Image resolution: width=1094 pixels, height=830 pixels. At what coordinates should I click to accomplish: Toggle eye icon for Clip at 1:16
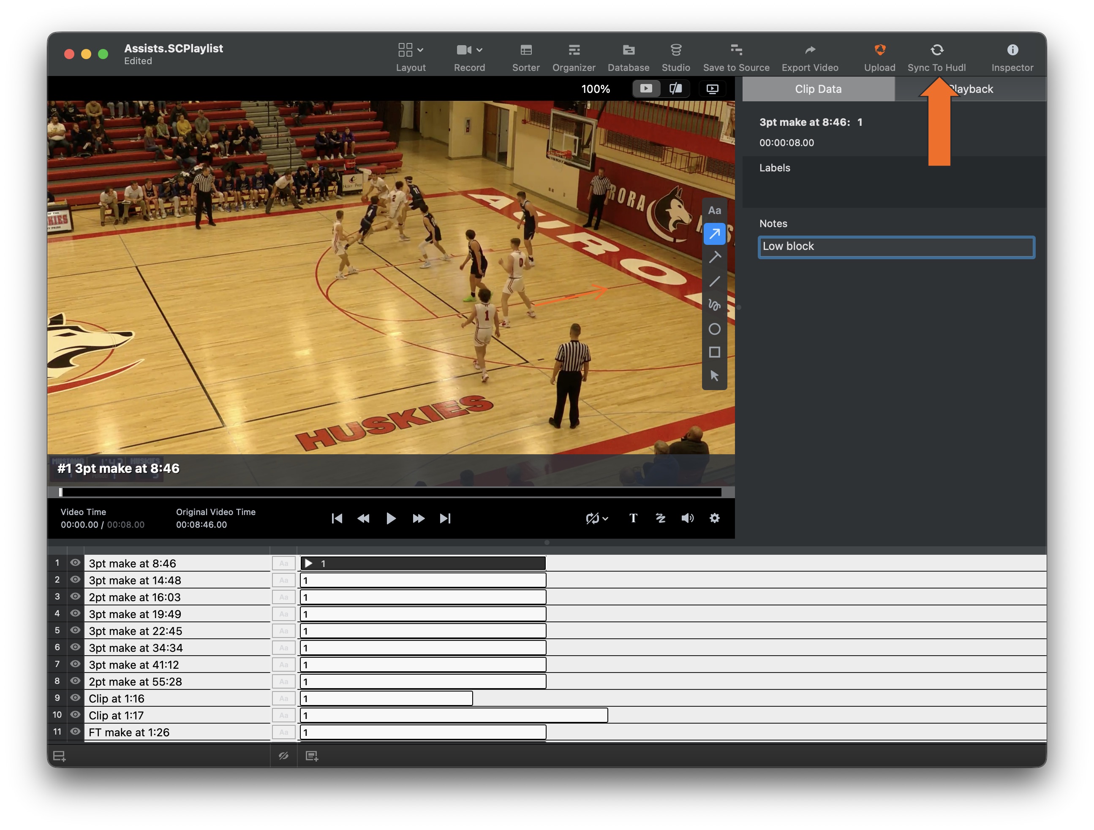[75, 697]
